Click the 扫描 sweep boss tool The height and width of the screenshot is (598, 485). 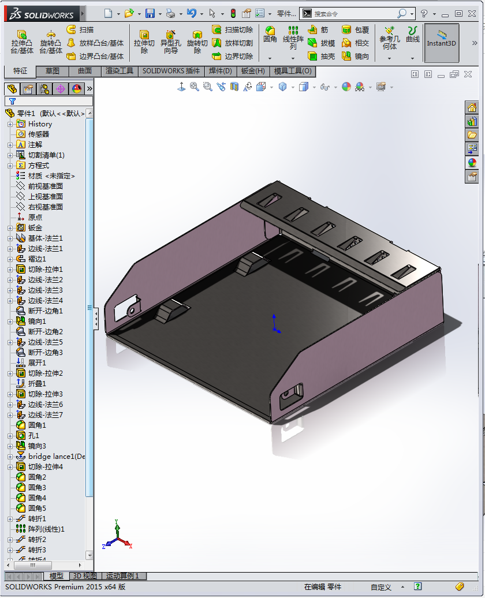click(x=80, y=30)
